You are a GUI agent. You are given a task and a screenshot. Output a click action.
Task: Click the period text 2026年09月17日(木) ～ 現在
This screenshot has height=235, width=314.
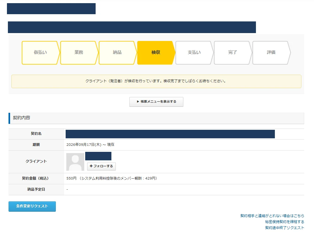pyautogui.click(x=90, y=145)
